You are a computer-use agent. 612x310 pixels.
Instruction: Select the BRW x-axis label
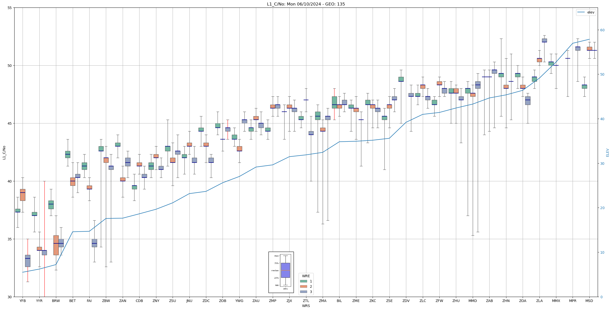pyautogui.click(x=56, y=301)
